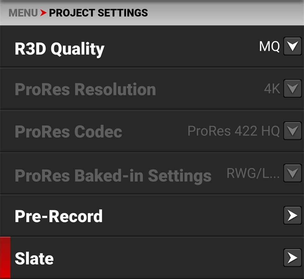
Task: Click the RWG/L... baked-in value
Action: point(253,173)
